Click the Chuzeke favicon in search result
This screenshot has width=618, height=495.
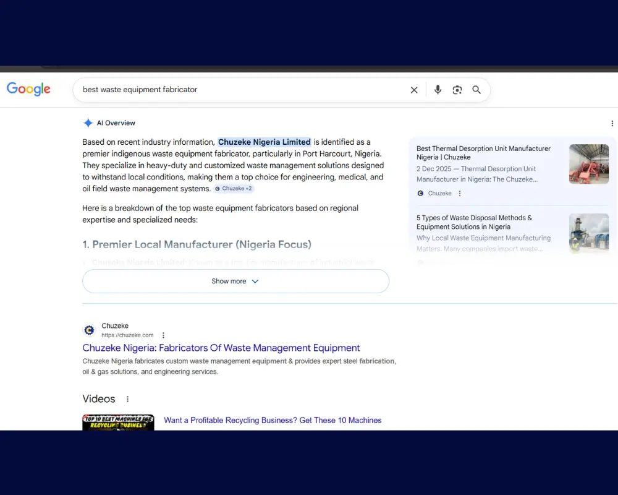[90, 330]
